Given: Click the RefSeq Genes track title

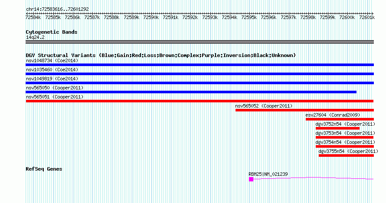Looking at the screenshot, I should tap(44, 169).
